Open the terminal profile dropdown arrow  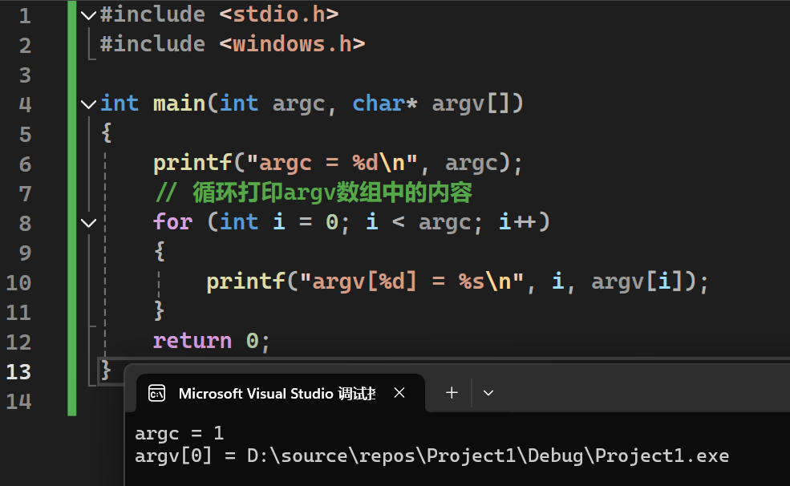pos(488,392)
